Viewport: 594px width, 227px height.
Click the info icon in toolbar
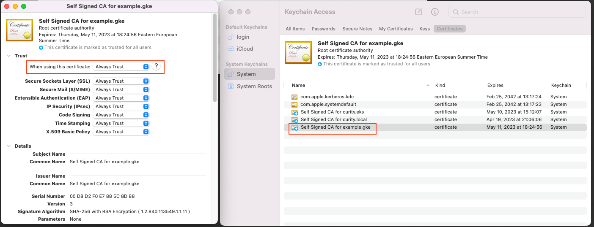[x=434, y=12]
